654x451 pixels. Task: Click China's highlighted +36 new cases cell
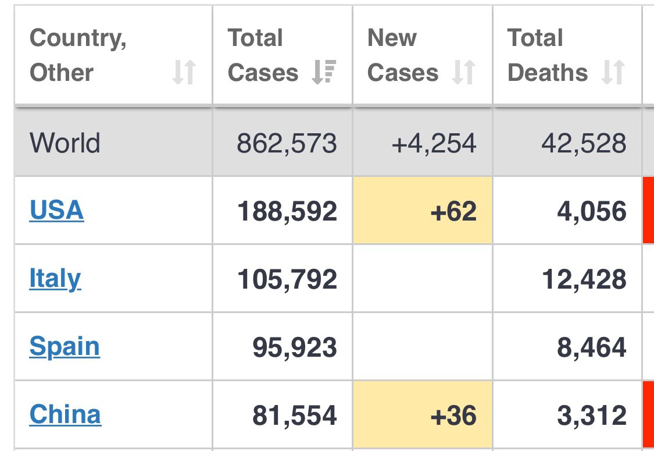[423, 415]
